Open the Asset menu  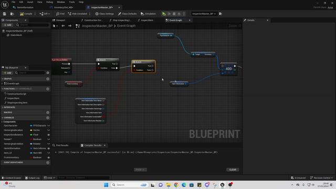(x=30, y=2)
